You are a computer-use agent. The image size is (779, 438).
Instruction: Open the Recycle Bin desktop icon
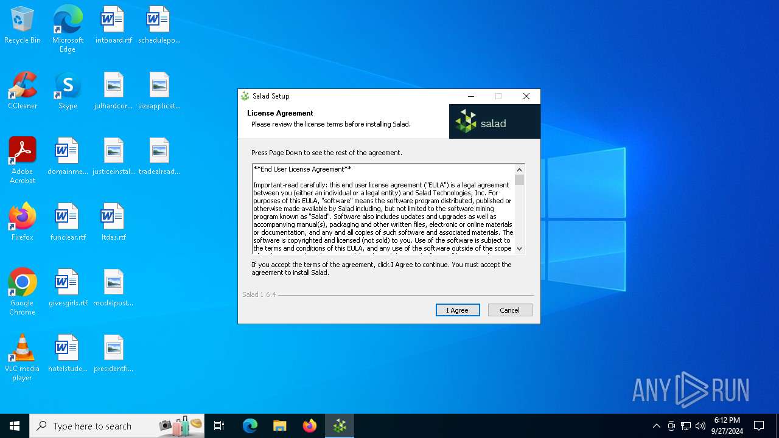[x=23, y=26]
